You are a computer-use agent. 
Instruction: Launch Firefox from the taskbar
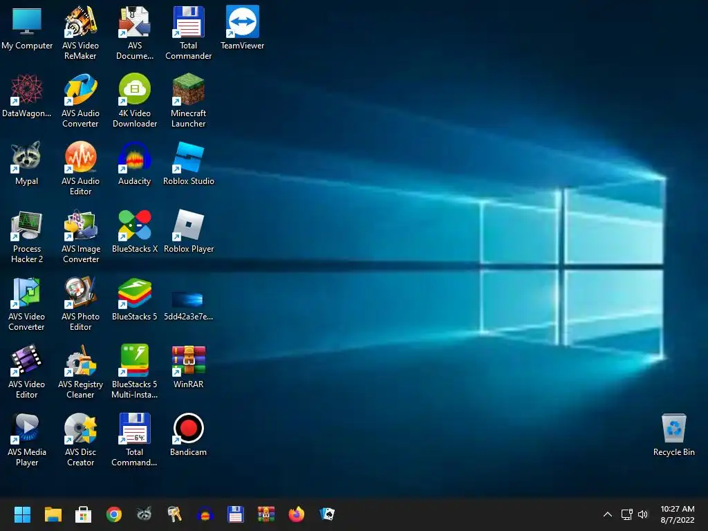pos(296,514)
